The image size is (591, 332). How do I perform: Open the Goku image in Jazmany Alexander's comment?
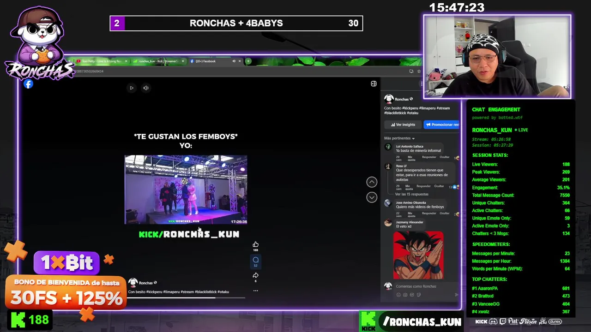418,255
